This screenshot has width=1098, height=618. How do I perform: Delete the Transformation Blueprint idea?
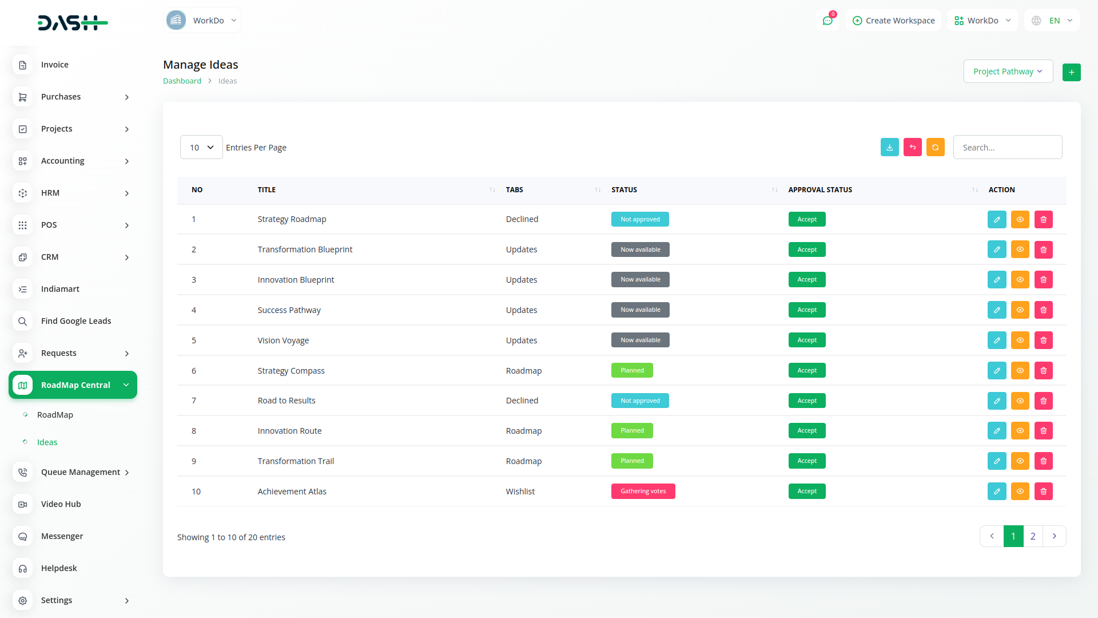(x=1043, y=249)
